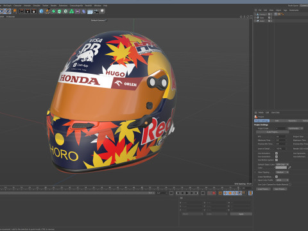Image resolution: width=308 pixels, height=231 pixels.
Task: Open the Character menu
Action: [x=17, y=6]
